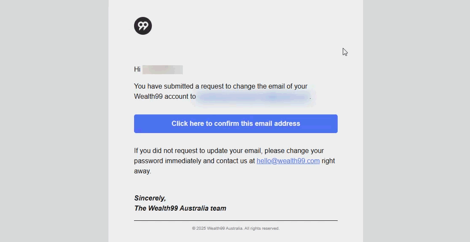This screenshot has height=242, width=470.
Task: Click the "© 2025 Wealth99 Australia" footer text
Action: point(217,228)
